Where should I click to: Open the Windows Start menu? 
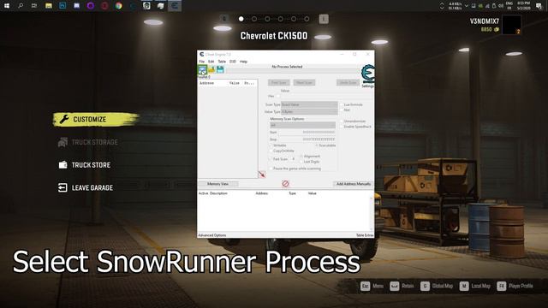7,6
